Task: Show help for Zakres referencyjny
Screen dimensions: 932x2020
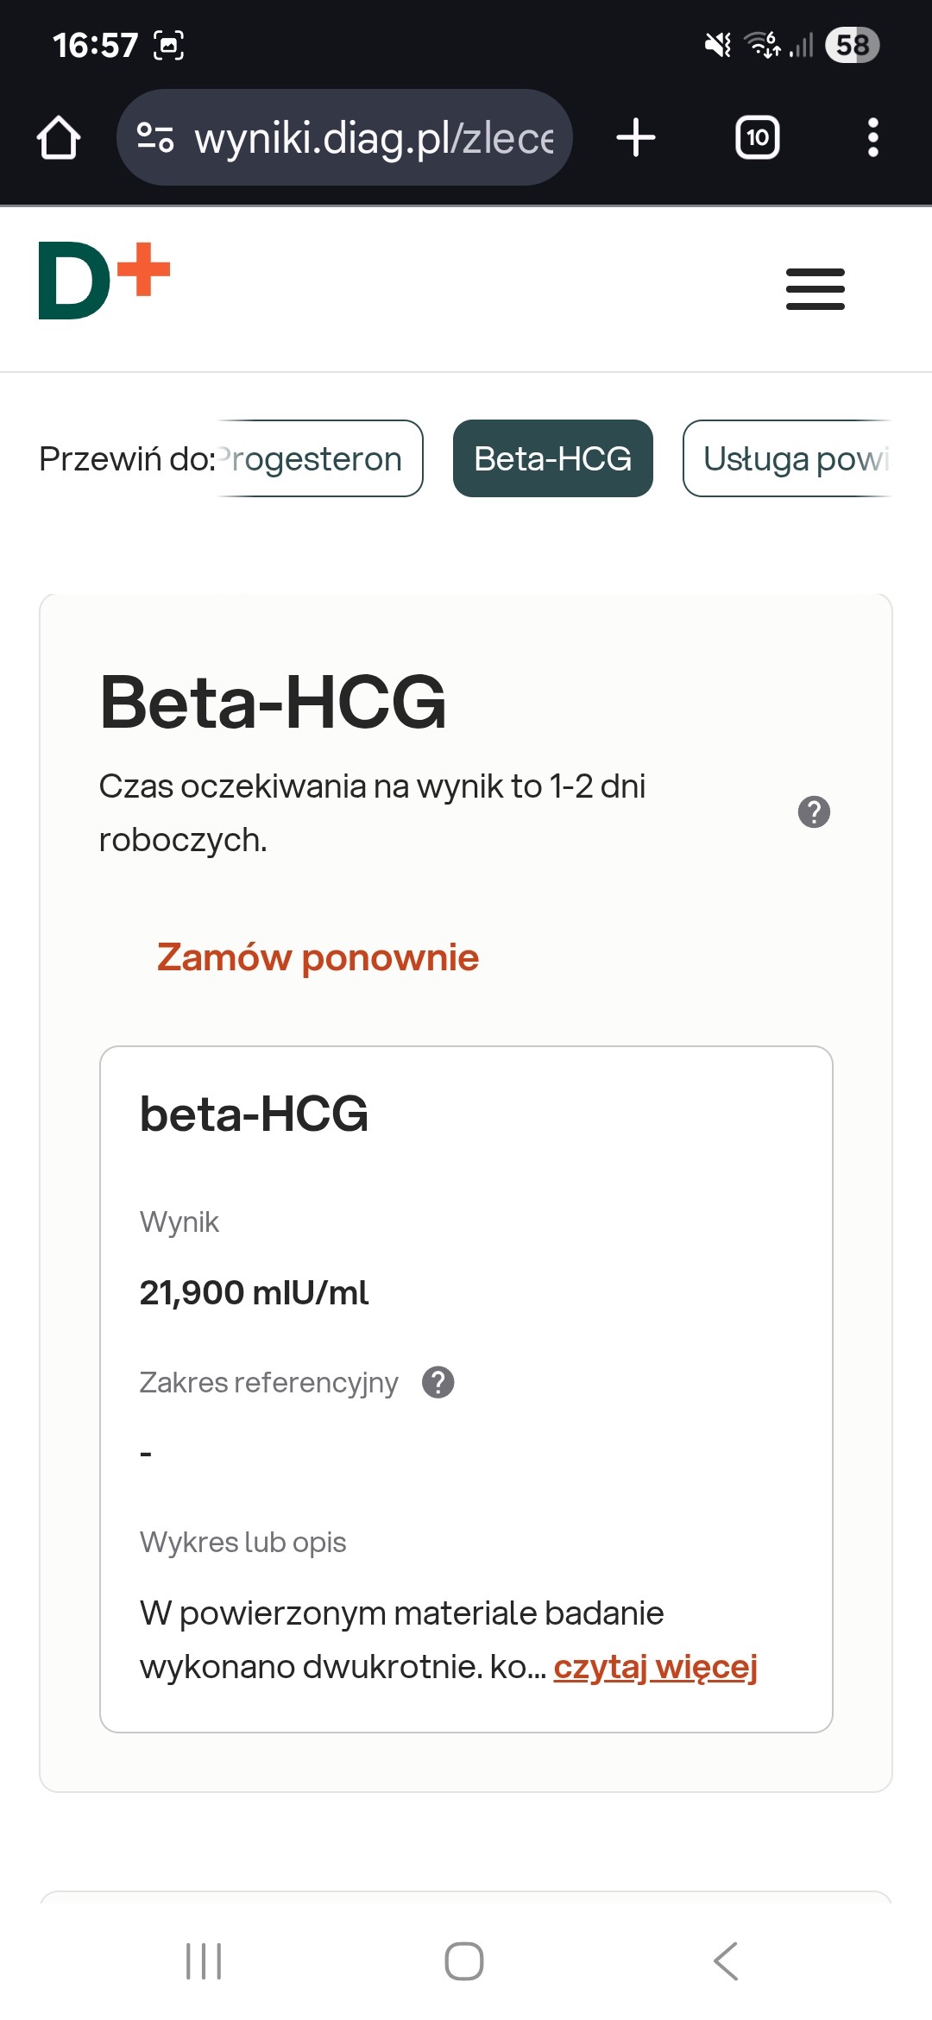Action: pyautogui.click(x=438, y=1382)
